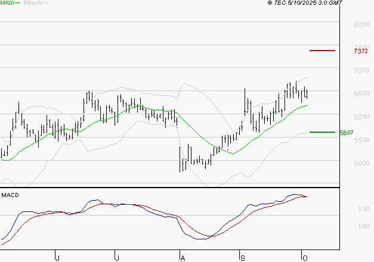Click the MA20 legend label

[7, 2]
